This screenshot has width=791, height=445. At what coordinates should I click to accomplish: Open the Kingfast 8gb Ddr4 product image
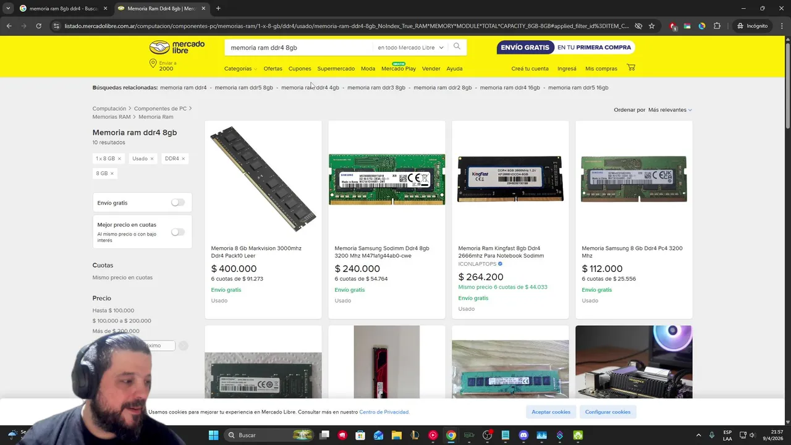click(510, 179)
